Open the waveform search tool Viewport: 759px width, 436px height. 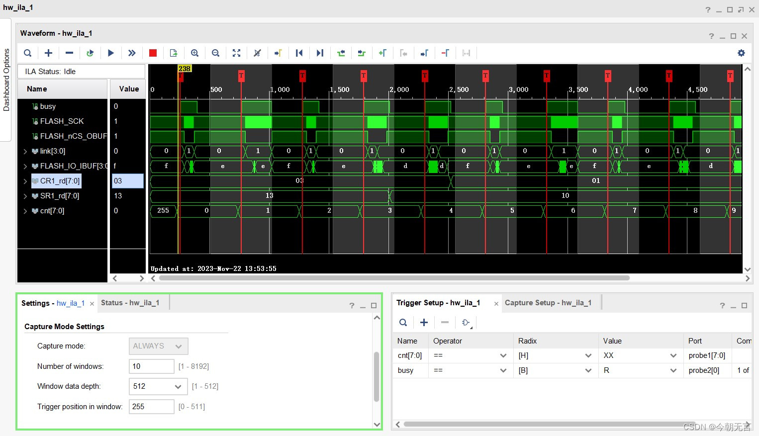click(x=28, y=53)
